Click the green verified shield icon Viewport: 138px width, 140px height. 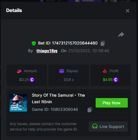point(34,43)
